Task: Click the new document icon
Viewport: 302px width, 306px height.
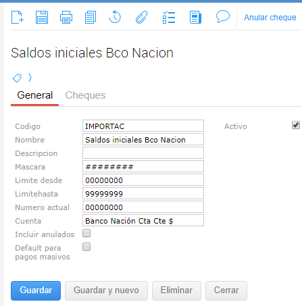Action: (18, 17)
